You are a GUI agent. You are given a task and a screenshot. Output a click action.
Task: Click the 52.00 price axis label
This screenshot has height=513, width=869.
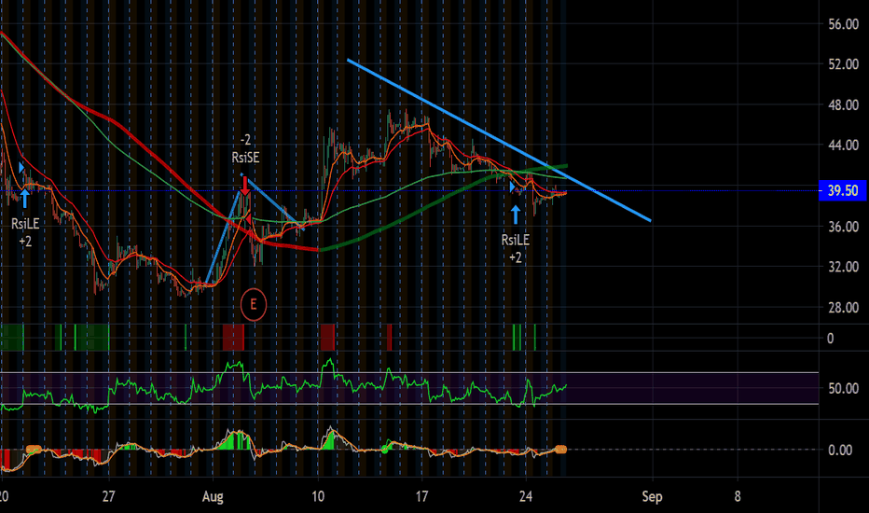(x=843, y=64)
